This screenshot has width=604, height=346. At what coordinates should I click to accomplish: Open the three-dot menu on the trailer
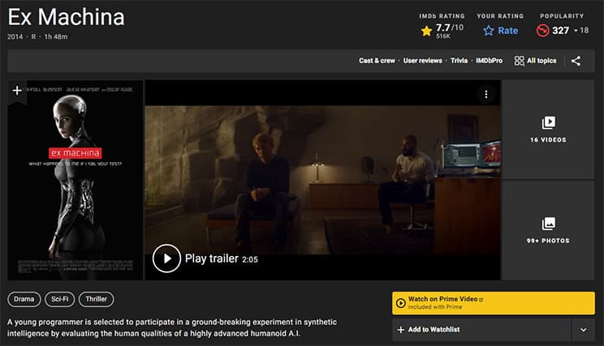click(x=486, y=94)
